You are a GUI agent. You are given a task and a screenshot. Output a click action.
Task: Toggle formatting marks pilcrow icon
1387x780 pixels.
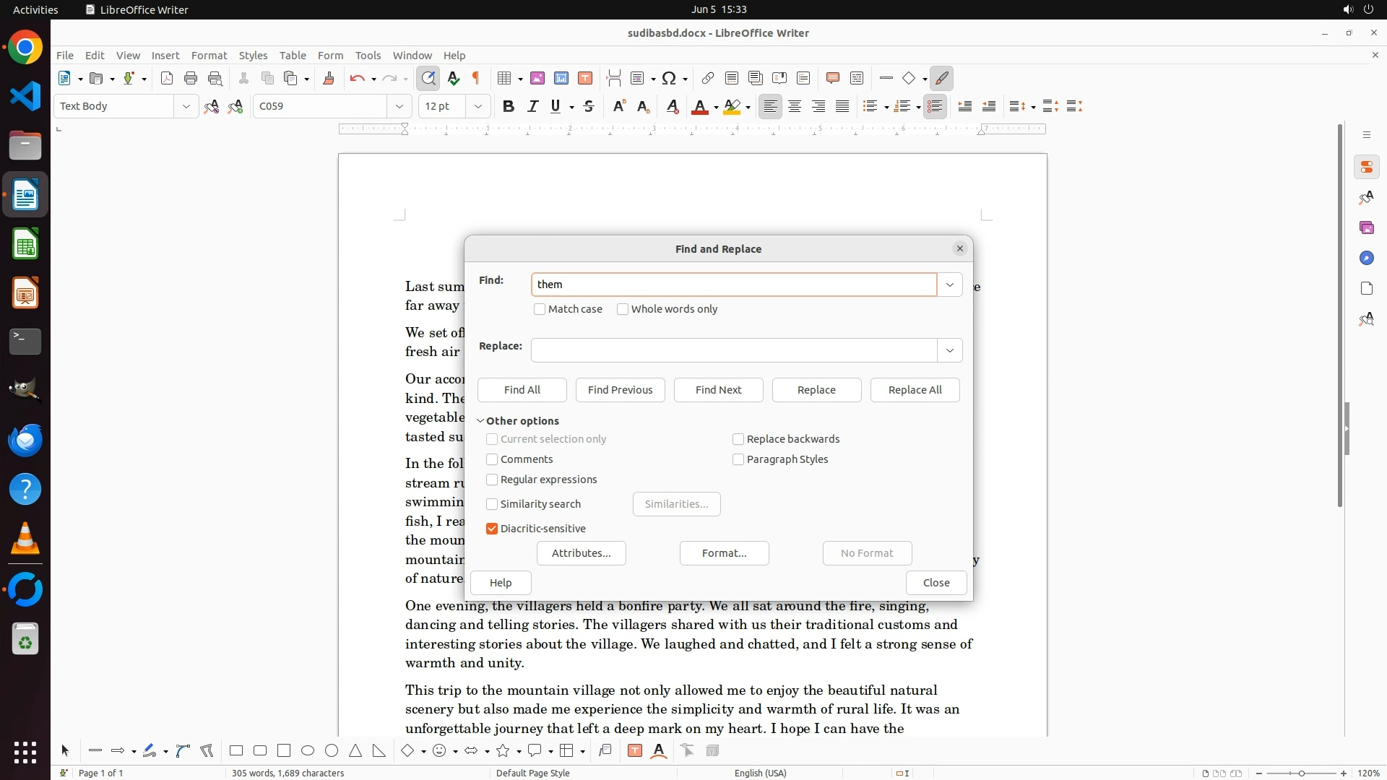[x=476, y=78]
